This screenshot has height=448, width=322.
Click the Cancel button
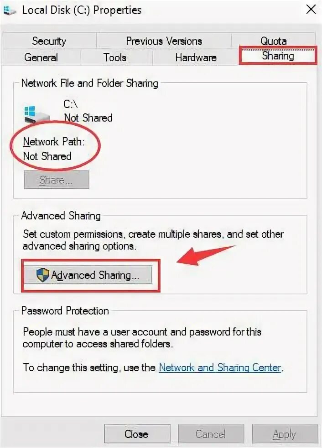pos(211,434)
